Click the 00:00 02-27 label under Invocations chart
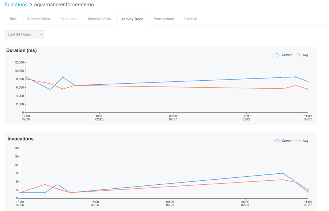 (x=170, y=203)
